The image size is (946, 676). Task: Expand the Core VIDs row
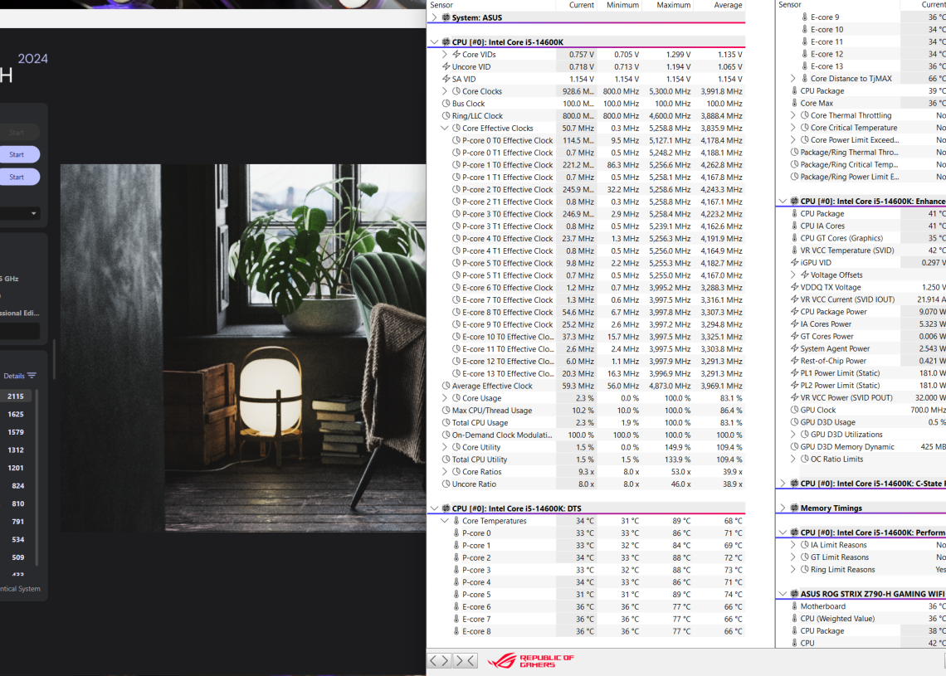click(x=445, y=54)
